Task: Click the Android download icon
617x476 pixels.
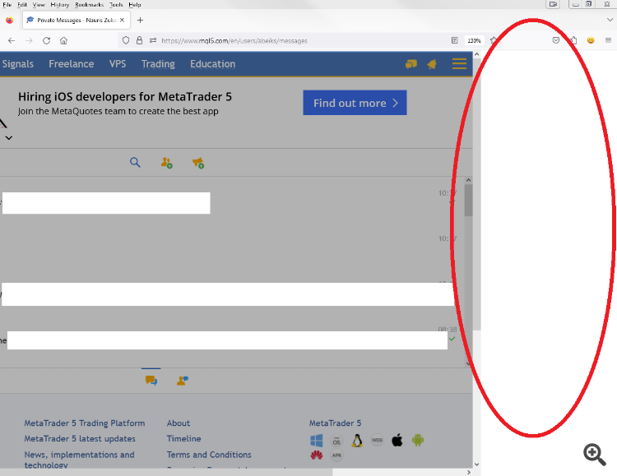Action: coord(417,440)
